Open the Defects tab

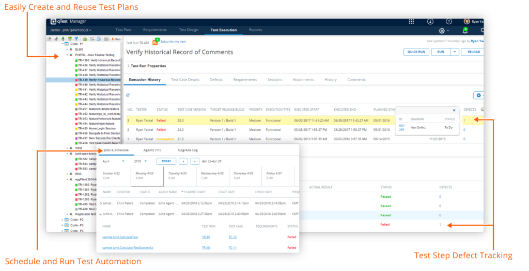click(x=216, y=80)
